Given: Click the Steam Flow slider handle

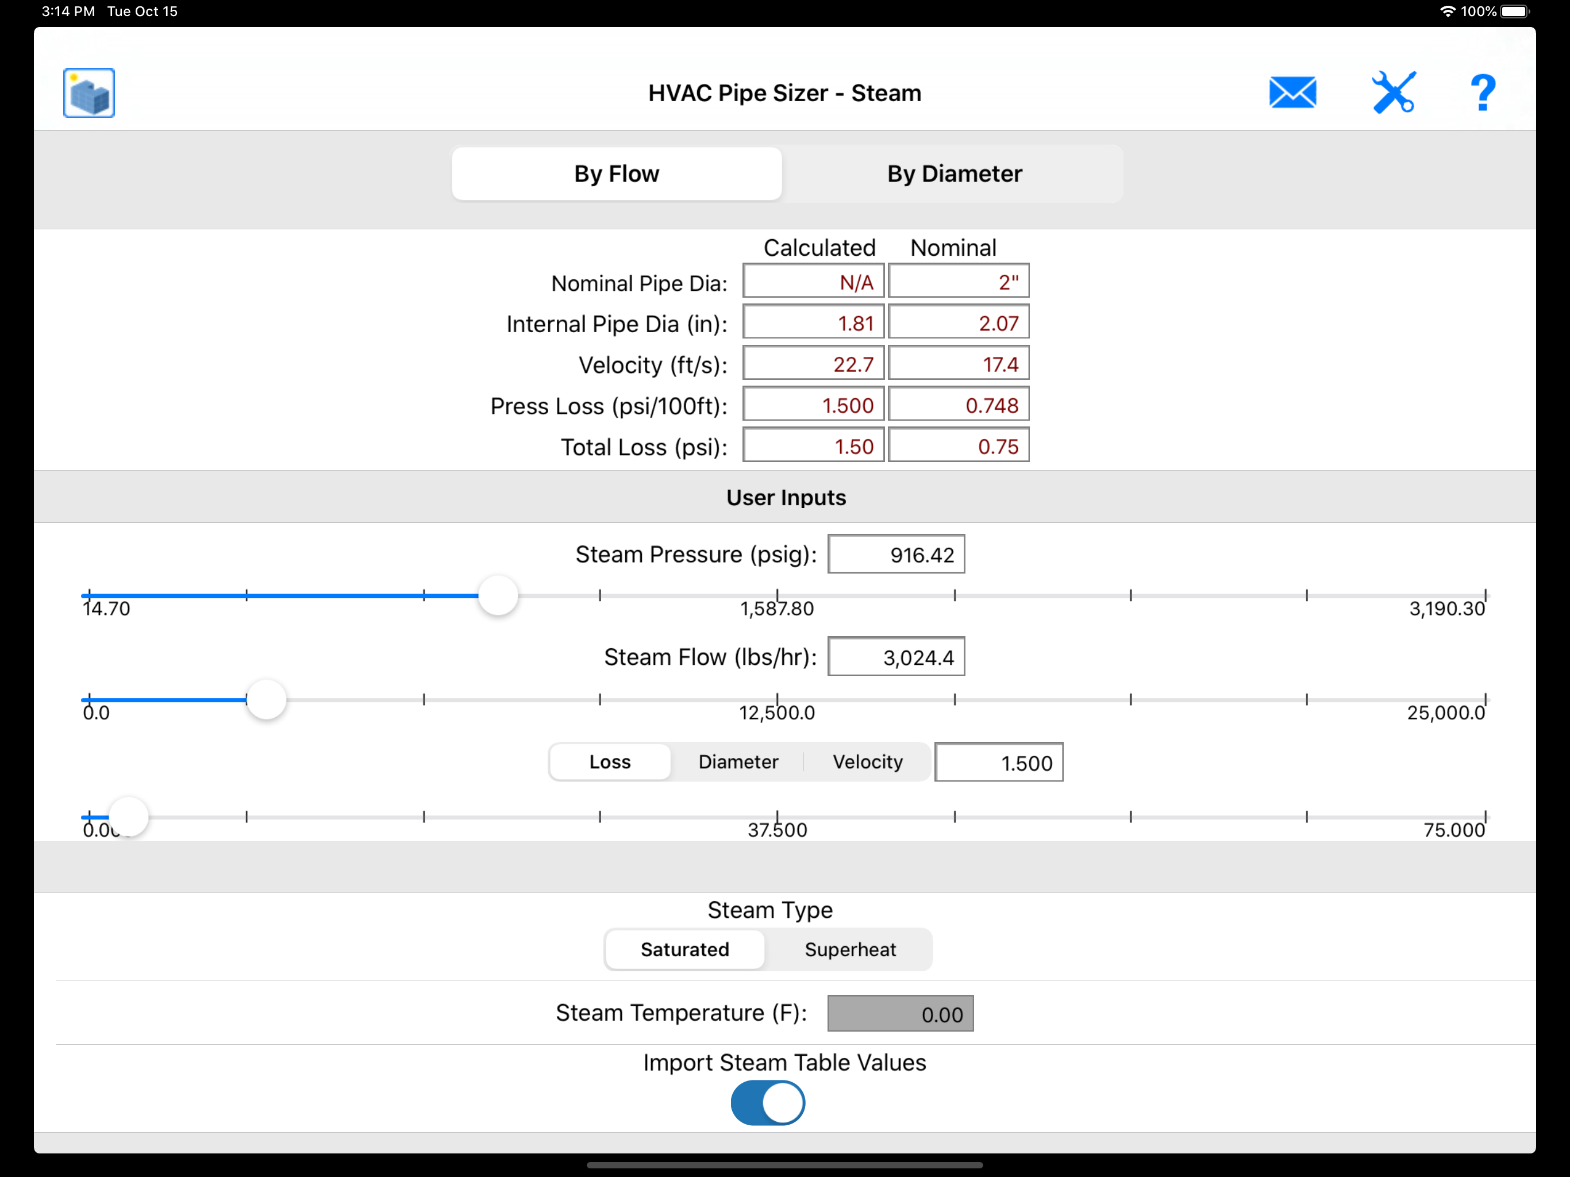Looking at the screenshot, I should click(x=266, y=700).
